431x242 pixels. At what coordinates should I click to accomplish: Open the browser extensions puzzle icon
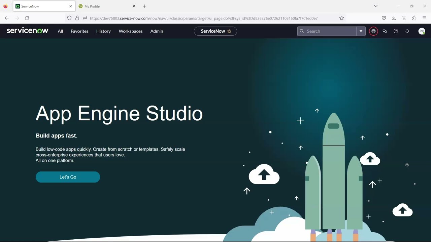(x=414, y=18)
